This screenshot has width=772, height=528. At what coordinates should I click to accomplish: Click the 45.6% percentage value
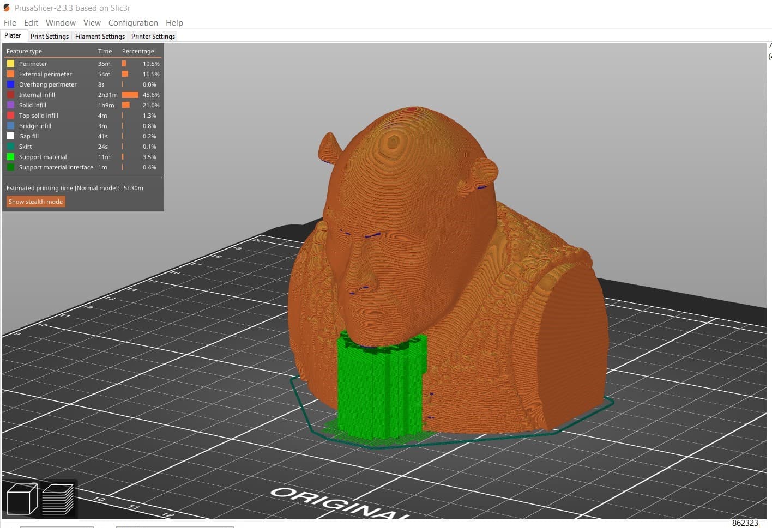coord(151,95)
